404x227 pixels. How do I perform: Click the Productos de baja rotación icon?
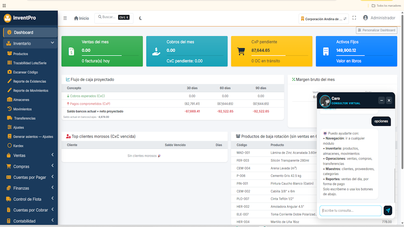(x=238, y=136)
